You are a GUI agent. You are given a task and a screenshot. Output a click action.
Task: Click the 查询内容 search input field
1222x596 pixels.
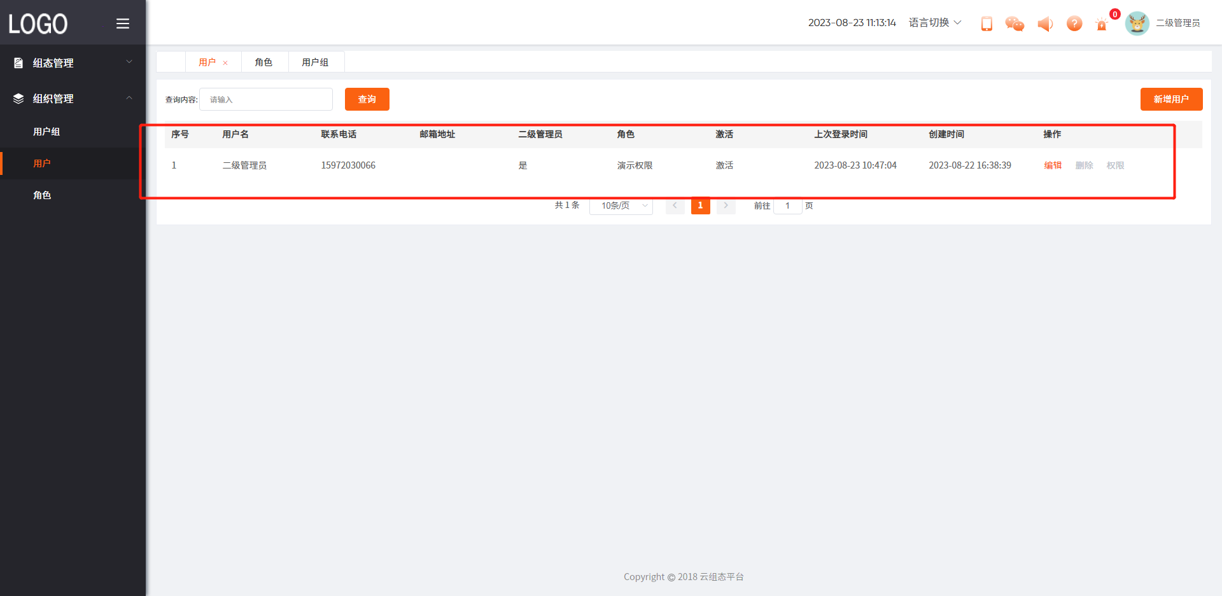266,100
